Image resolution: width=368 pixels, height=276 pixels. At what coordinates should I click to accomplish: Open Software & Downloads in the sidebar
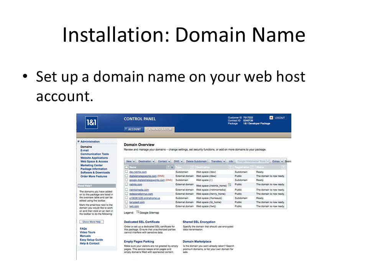point(95,172)
